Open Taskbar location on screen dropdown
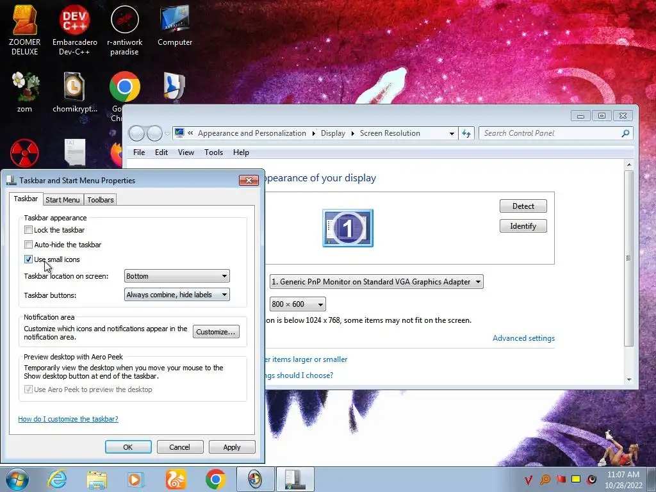The width and height of the screenshot is (656, 492). 177,276
